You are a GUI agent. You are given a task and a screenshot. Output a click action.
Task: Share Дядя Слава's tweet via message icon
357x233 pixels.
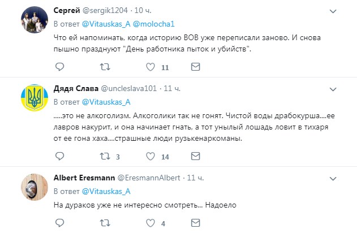pyautogui.click(x=195, y=157)
